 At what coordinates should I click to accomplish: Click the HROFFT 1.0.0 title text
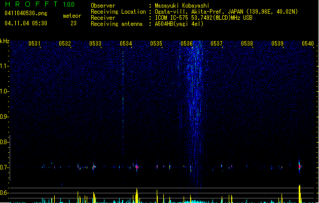[40, 4]
